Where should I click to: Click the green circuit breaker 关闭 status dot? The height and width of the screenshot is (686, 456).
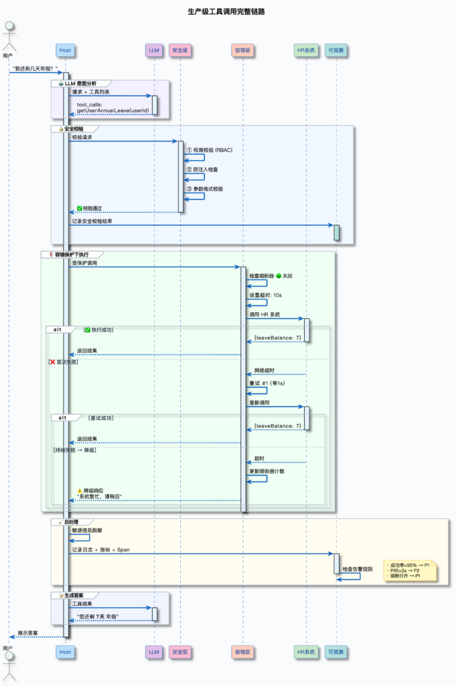pos(279,276)
